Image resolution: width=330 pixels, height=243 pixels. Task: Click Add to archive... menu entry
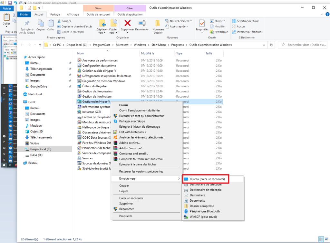click(130, 143)
